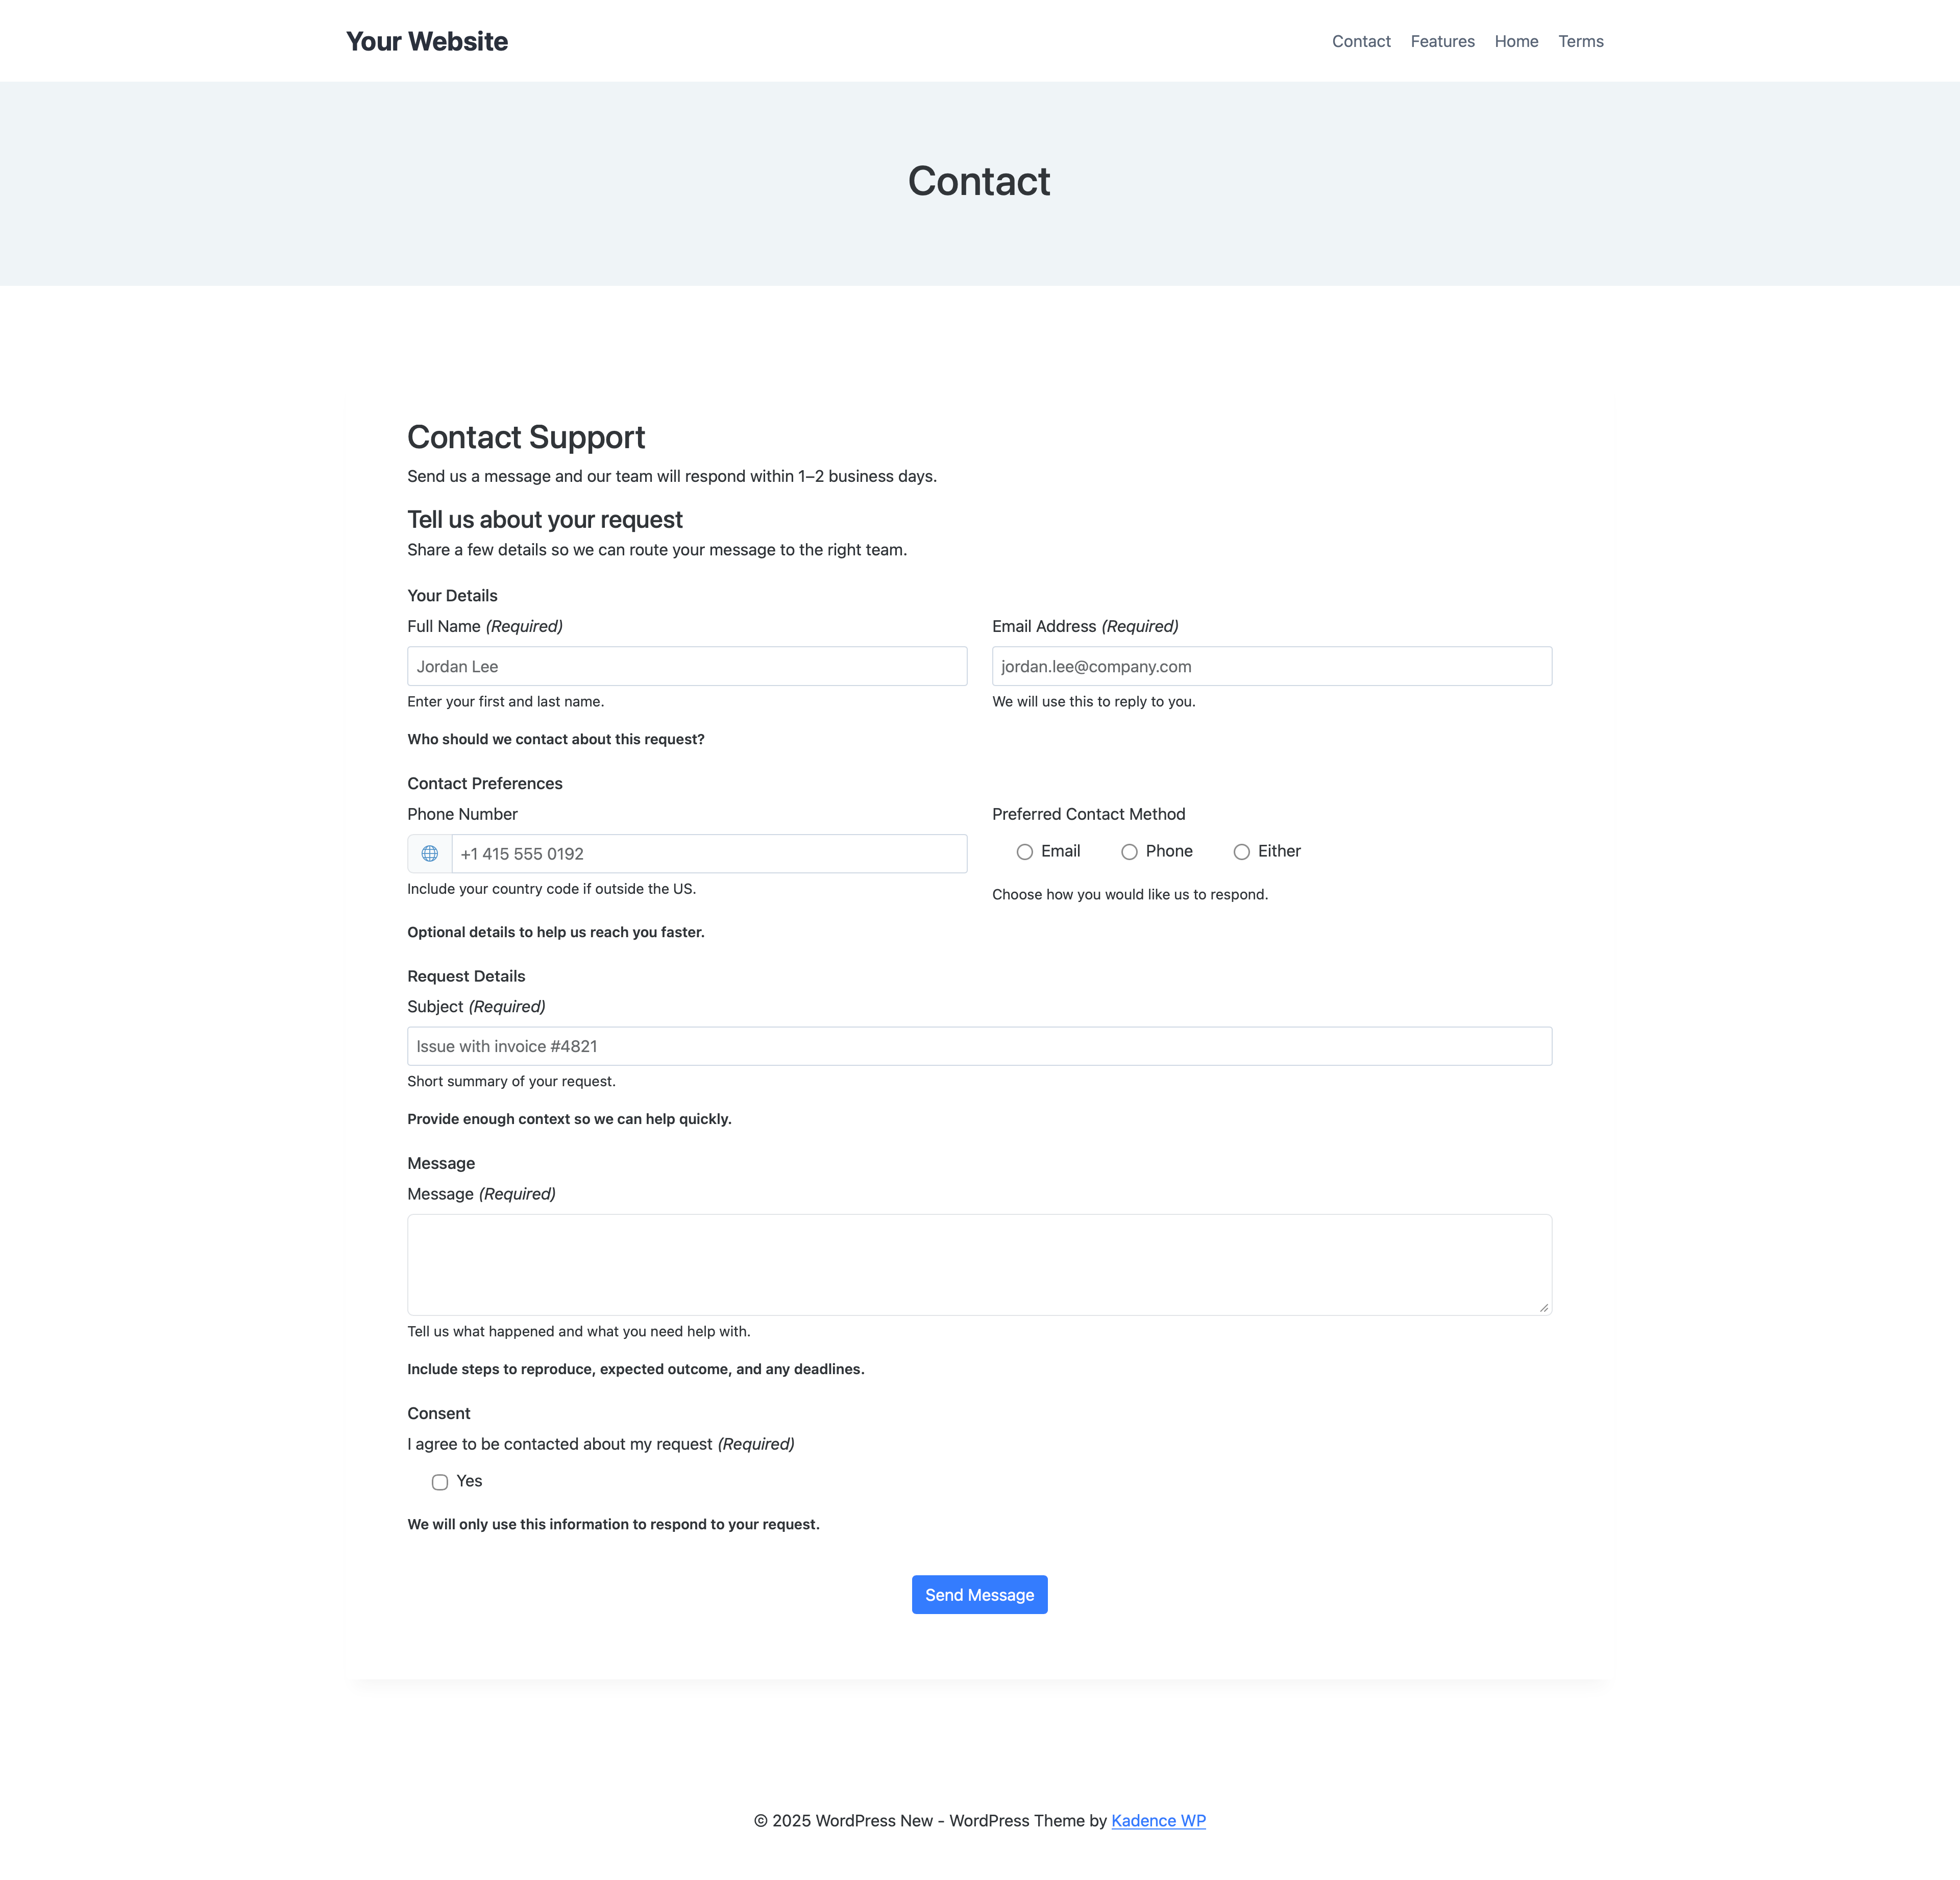Click the Phone Number input field
Screen dimensions: 1960x1880
click(x=710, y=854)
